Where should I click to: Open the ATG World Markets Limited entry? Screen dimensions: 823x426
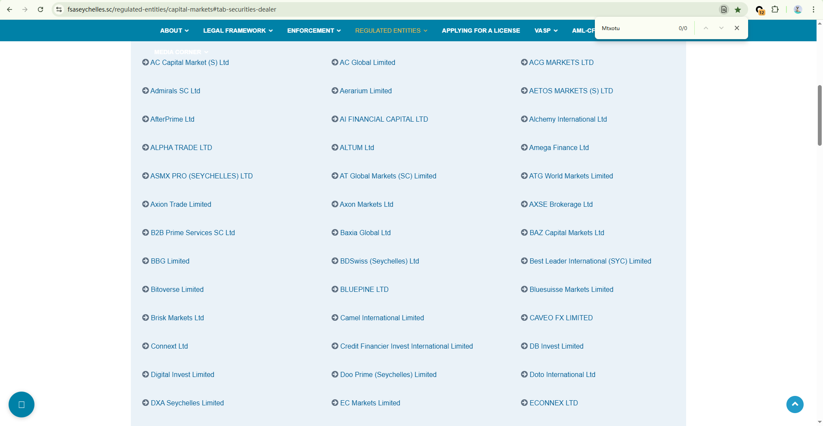(571, 176)
